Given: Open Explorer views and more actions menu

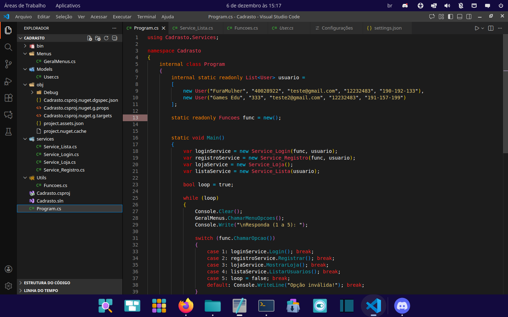Looking at the screenshot, I should (114, 28).
